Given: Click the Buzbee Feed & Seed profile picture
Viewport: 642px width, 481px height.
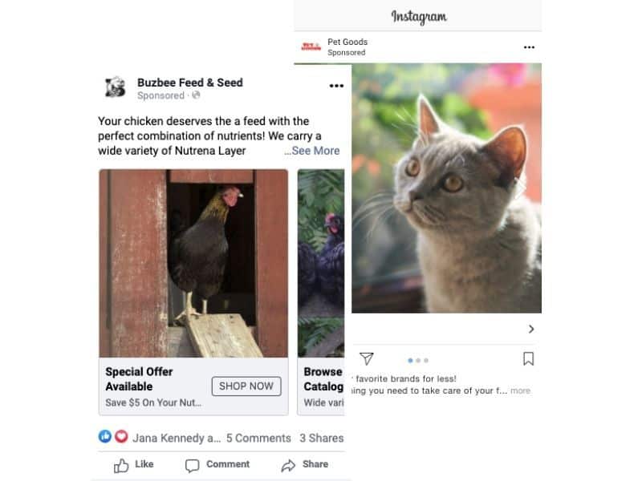Looking at the screenshot, I should [115, 87].
